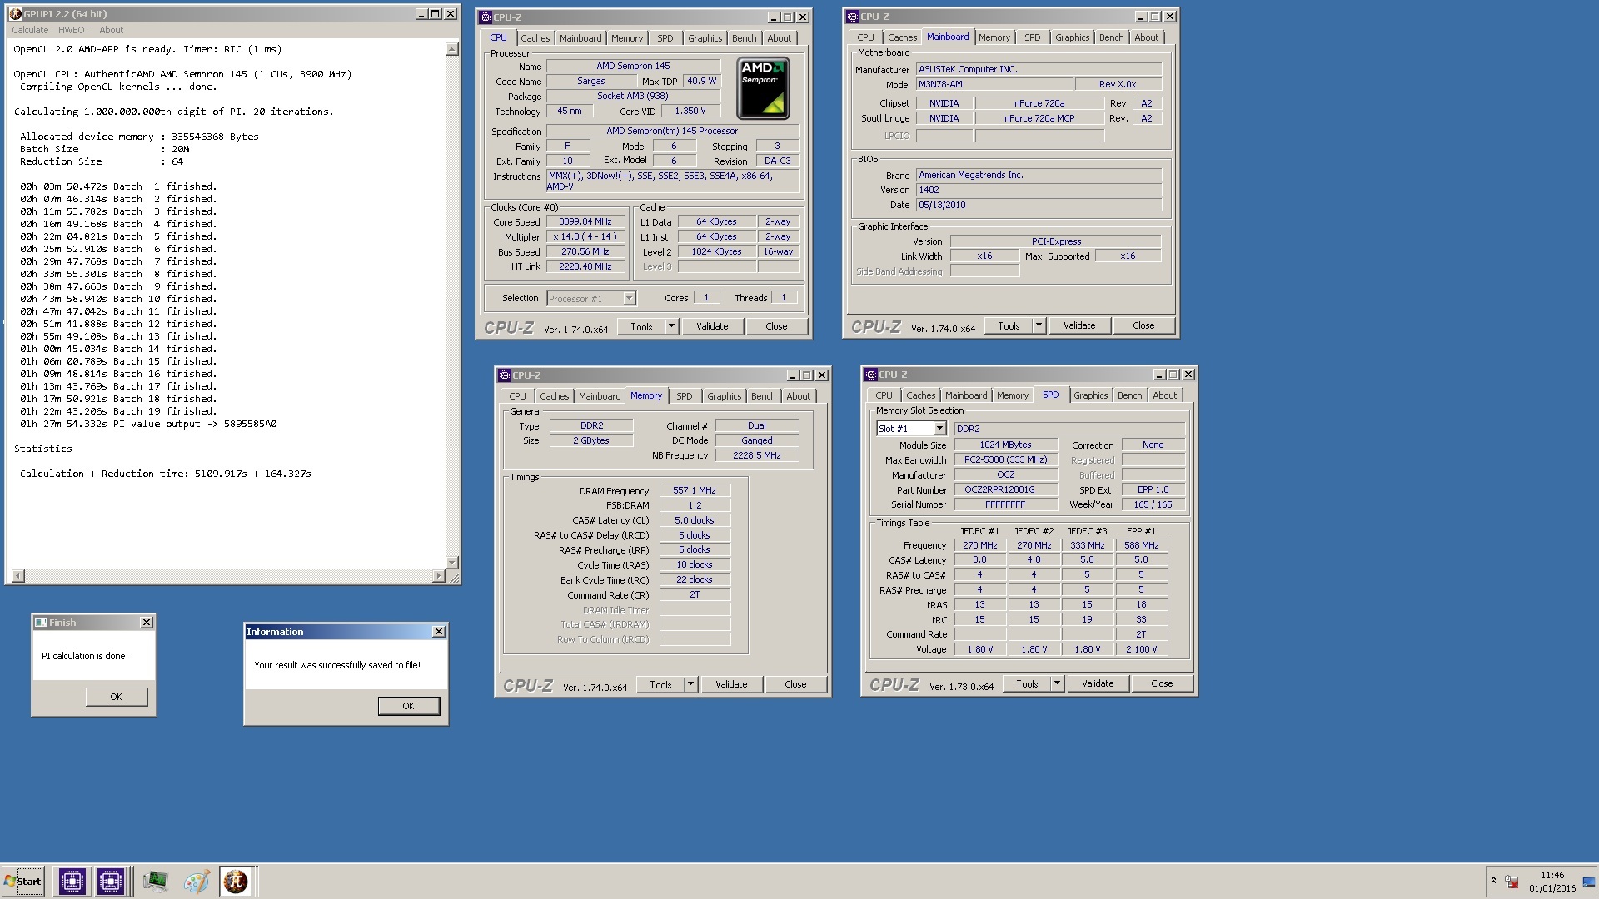1599x899 pixels.
Task: Click the Windows Start button
Action: [23, 881]
